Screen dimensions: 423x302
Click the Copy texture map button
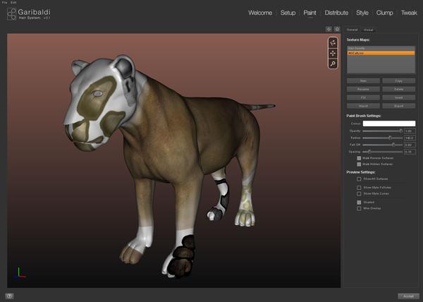point(399,81)
